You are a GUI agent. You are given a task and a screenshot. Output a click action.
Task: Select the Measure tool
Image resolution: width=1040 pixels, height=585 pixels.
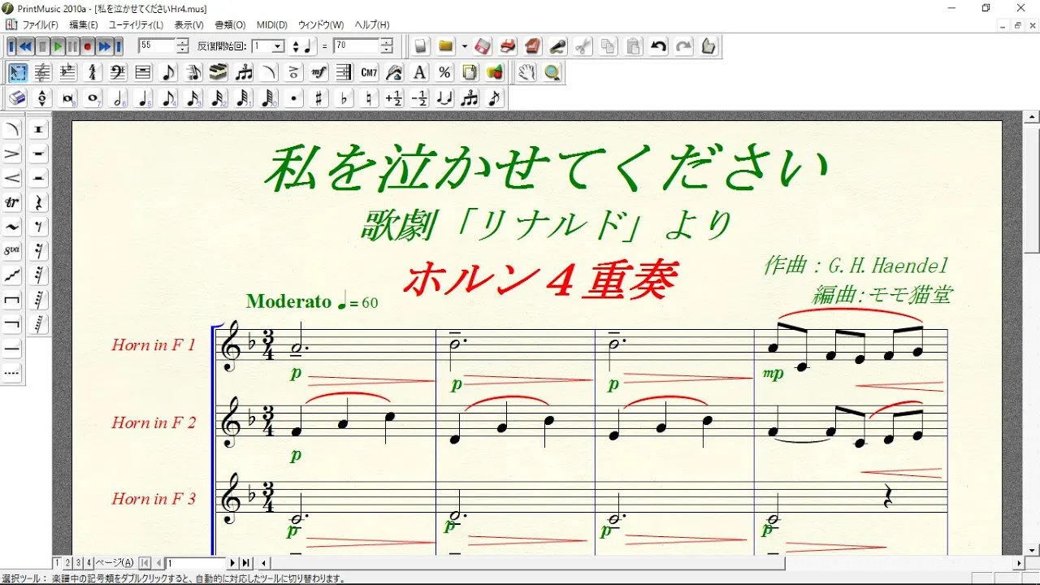pos(143,72)
